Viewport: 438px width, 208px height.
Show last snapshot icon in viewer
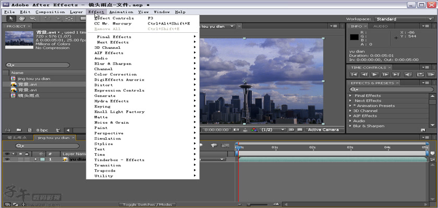(x=245, y=130)
